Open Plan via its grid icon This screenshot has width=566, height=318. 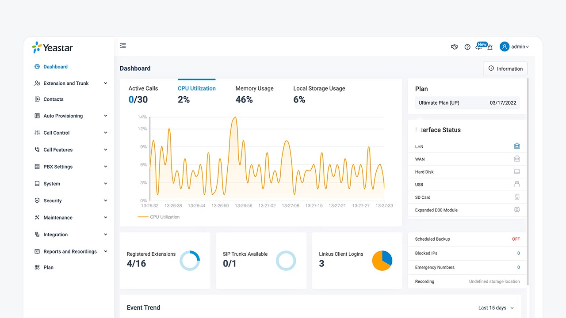37,267
